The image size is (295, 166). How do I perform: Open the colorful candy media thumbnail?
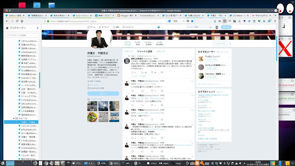pyautogui.click(x=92, y=117)
